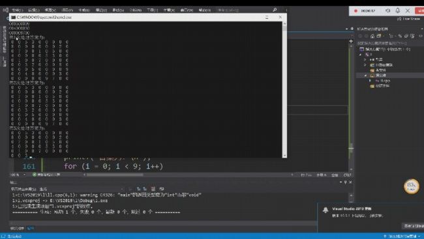This screenshot has height=239, width=424.
Task: Click the for loop code on line 161
Action: (114, 166)
